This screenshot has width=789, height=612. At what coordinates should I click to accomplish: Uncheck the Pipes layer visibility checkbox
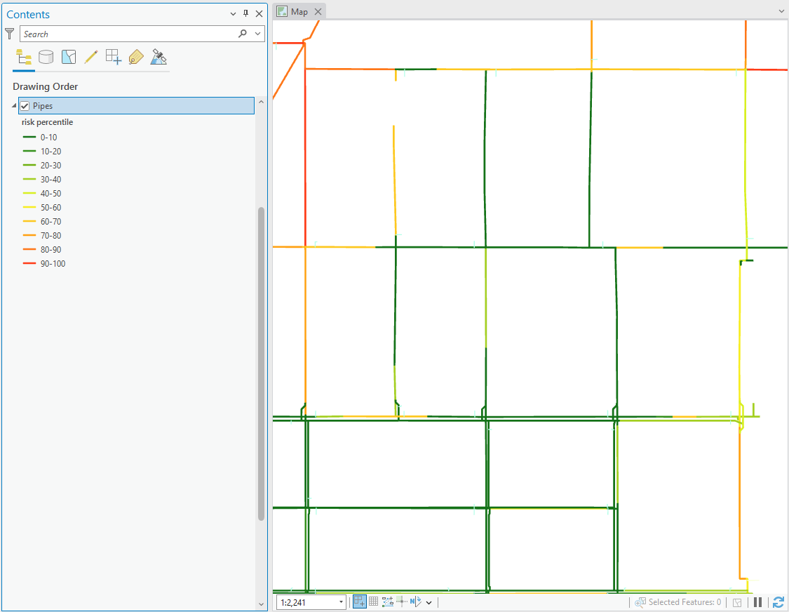click(25, 106)
